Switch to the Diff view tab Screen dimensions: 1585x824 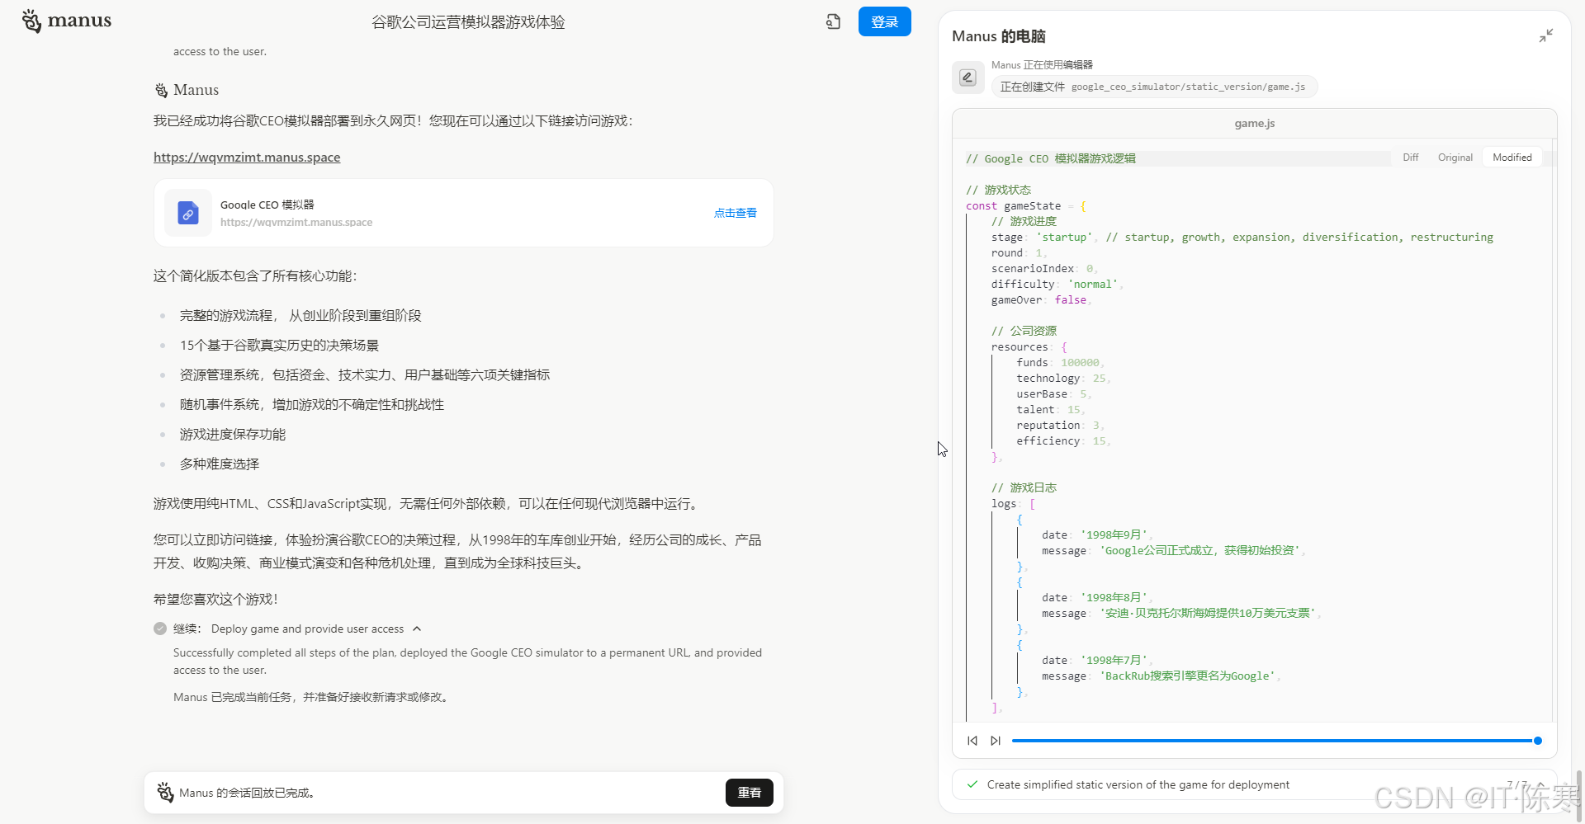[x=1411, y=158]
